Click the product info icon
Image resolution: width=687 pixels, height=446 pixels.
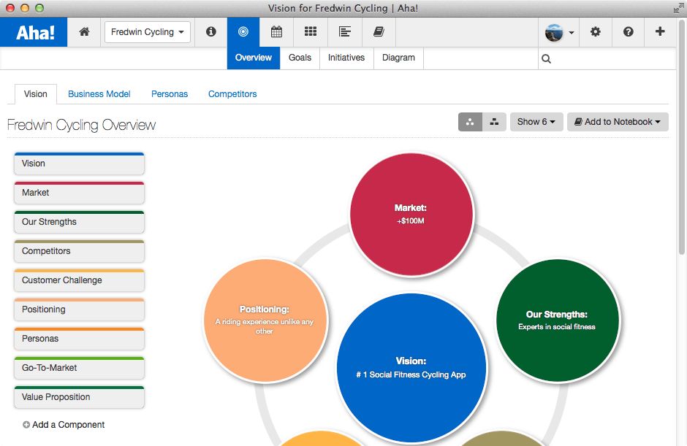[210, 32]
